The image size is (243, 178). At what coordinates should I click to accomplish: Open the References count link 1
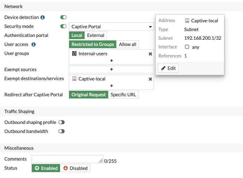click(186, 56)
